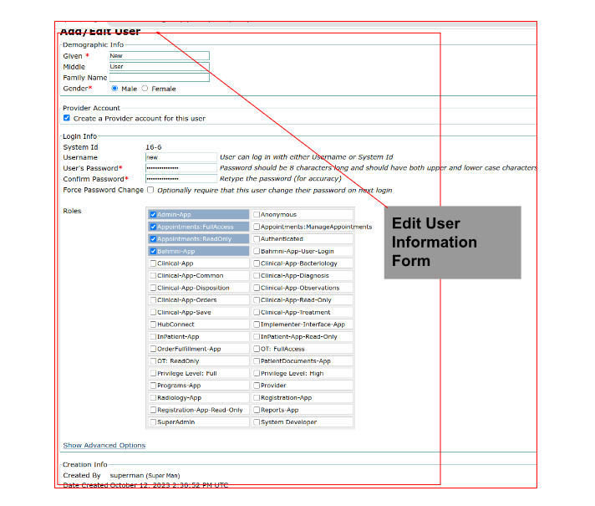Check Clinical-App-Diagnosis role
The width and height of the screenshot is (595, 506).
[x=257, y=275]
